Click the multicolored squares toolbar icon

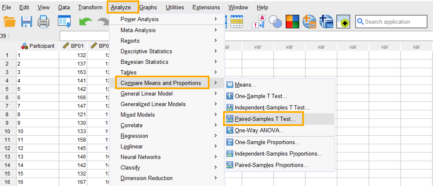292,22
